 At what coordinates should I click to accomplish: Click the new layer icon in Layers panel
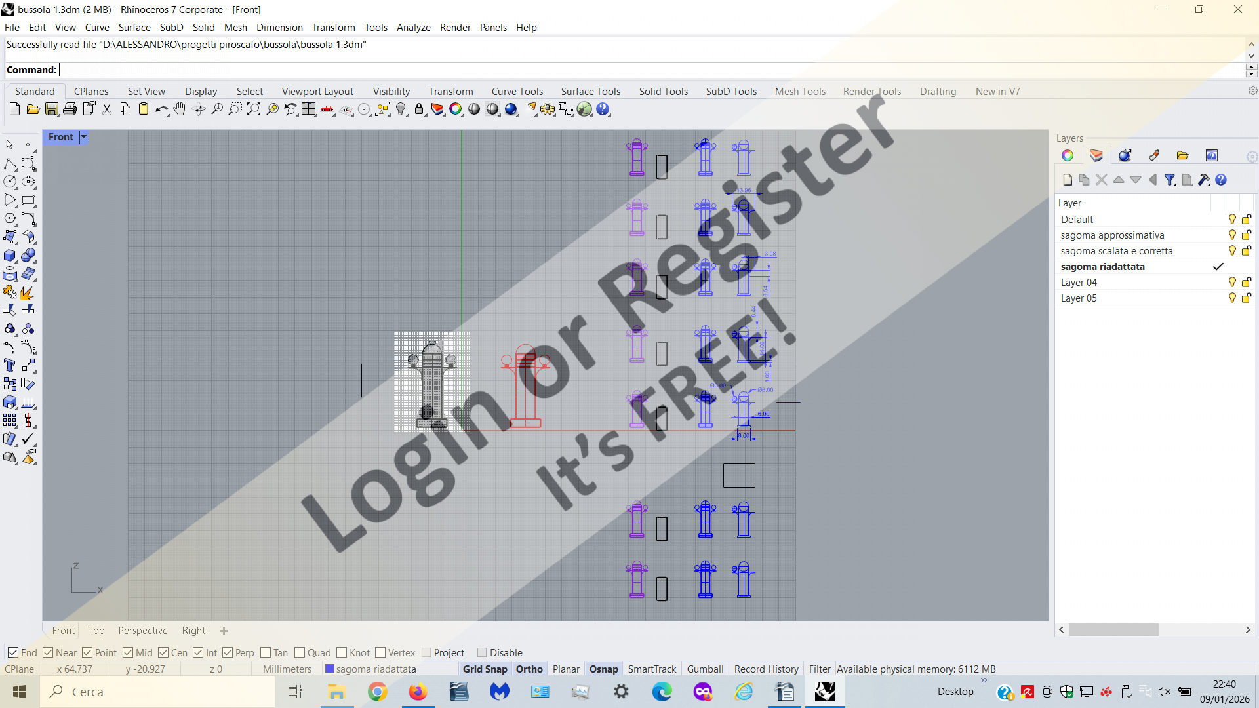(x=1067, y=180)
